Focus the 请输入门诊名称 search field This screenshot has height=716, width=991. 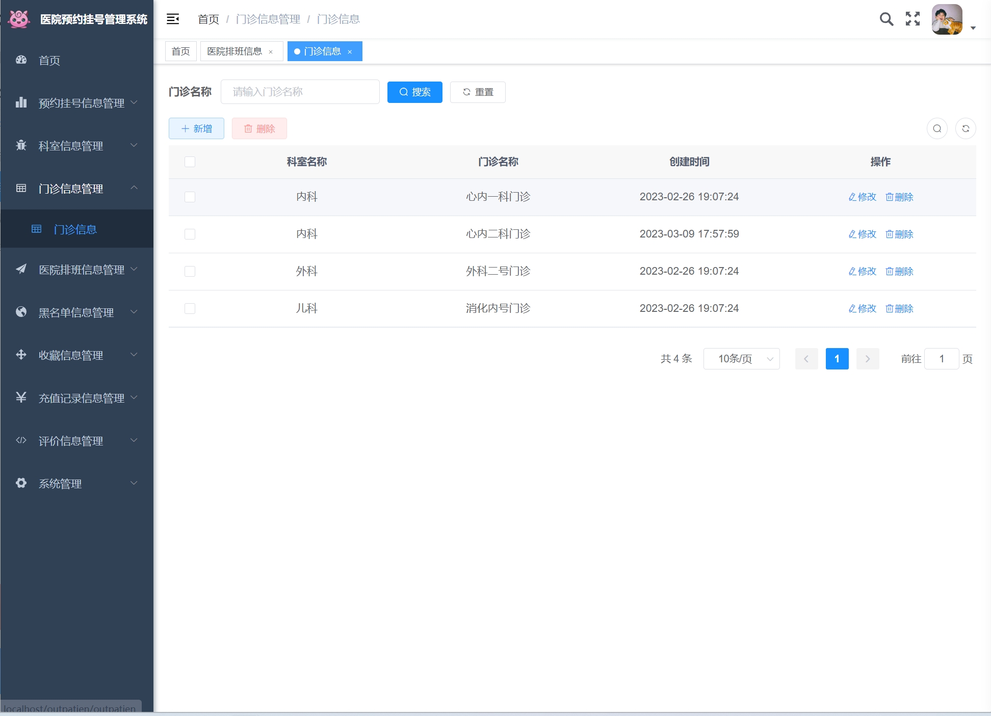pos(300,92)
